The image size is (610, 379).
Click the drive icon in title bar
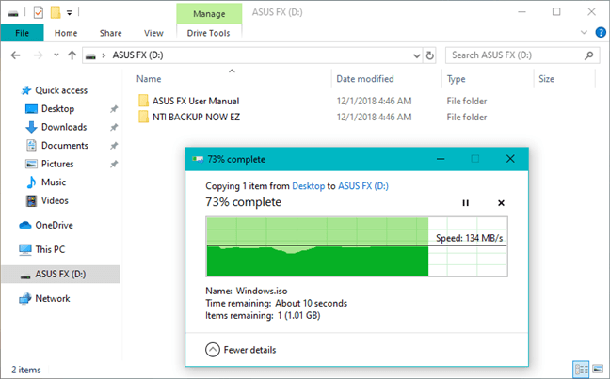13,13
